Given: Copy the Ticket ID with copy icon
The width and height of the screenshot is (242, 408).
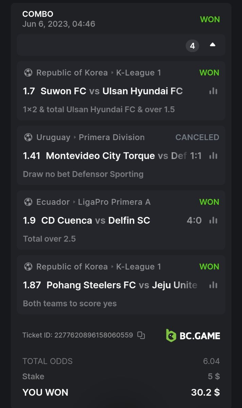Looking at the screenshot, I should 141,335.
